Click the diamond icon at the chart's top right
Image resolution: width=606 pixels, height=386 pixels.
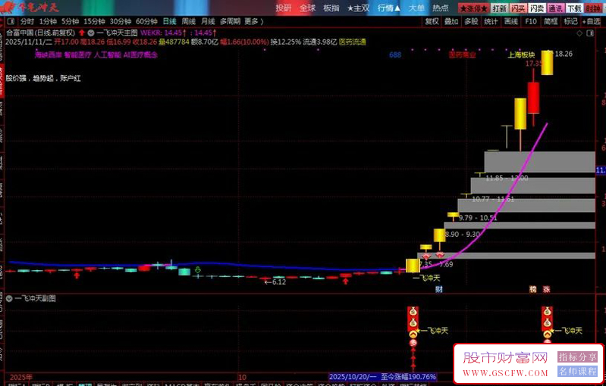[x=579, y=33]
